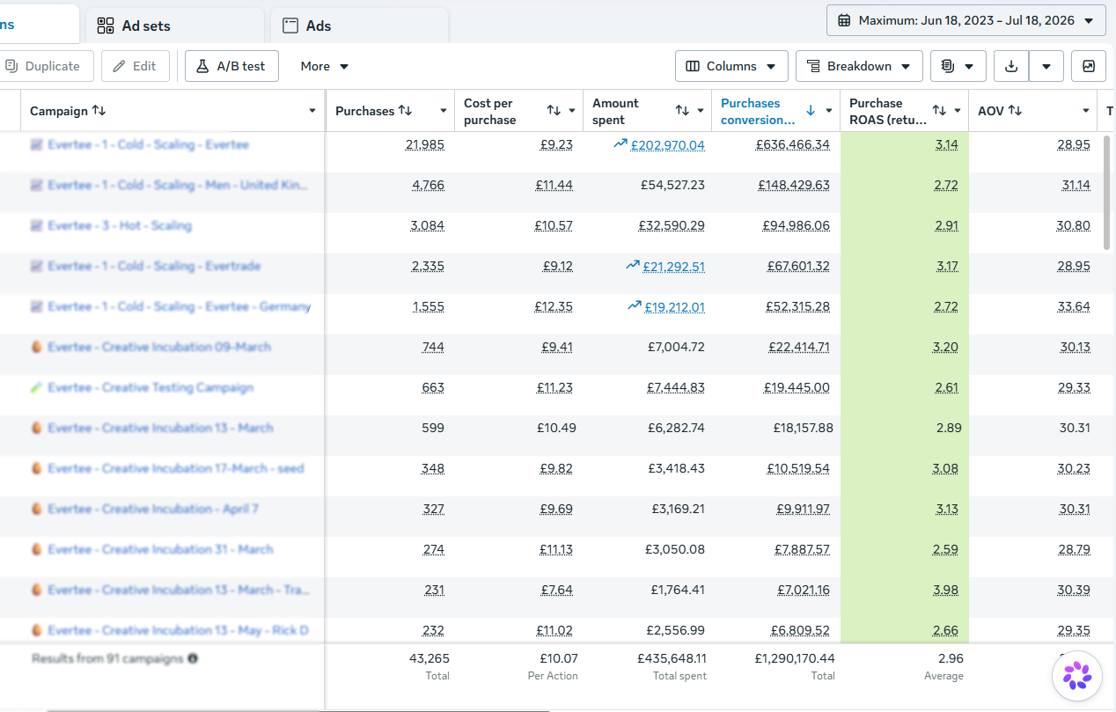Click the 21,985 purchases value
The image size is (1116, 712).
click(425, 144)
